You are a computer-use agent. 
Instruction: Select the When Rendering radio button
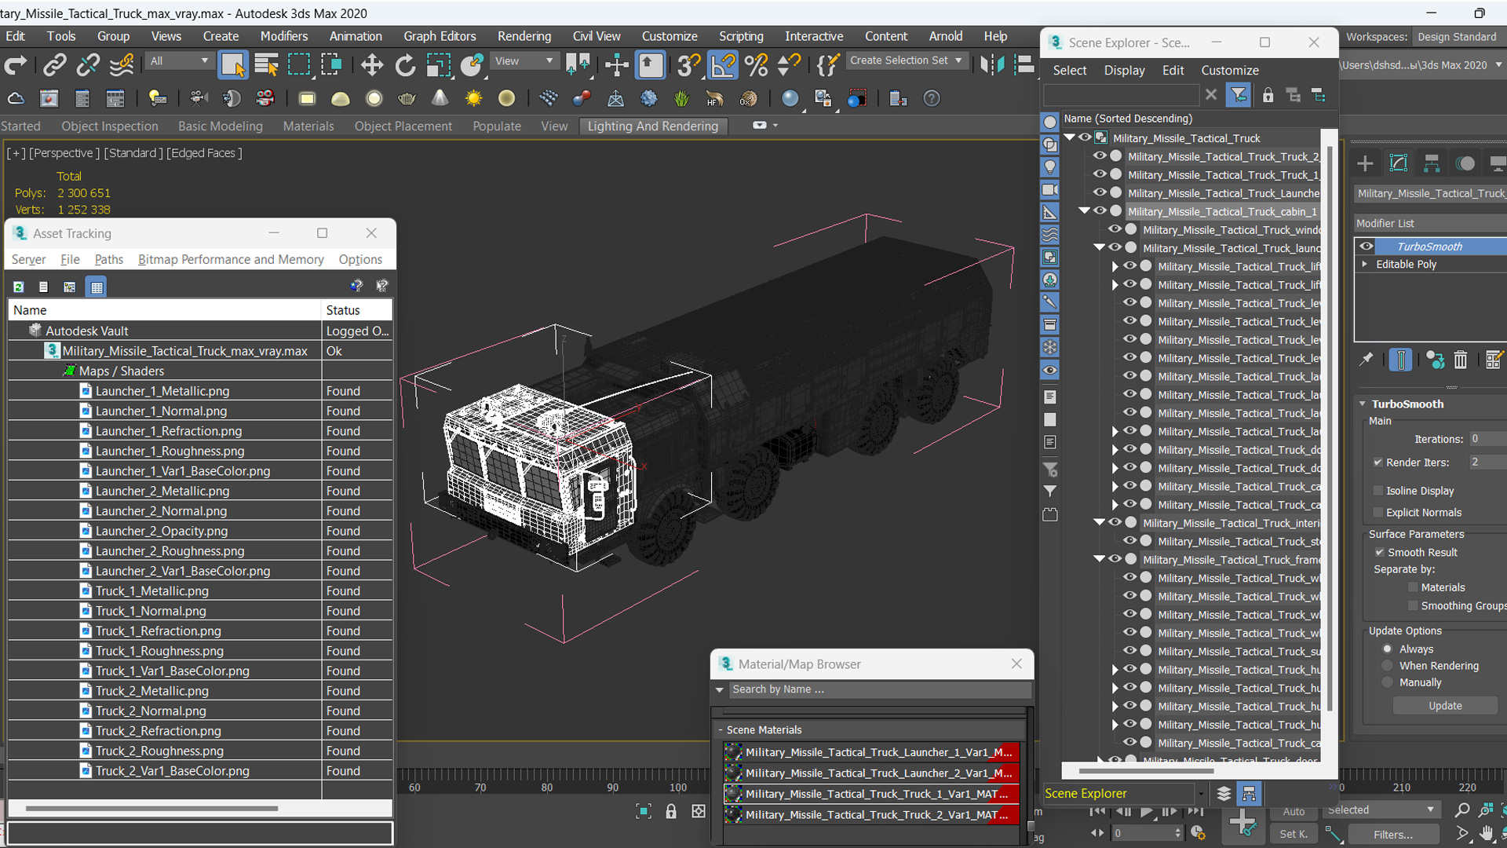(1388, 665)
